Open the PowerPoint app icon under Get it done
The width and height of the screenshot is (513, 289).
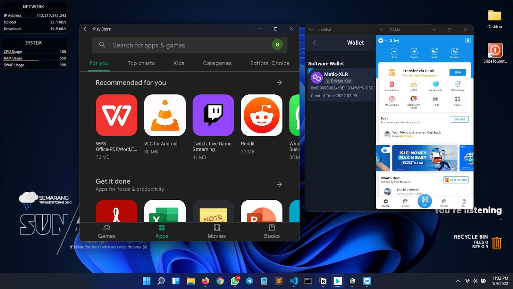262,211
